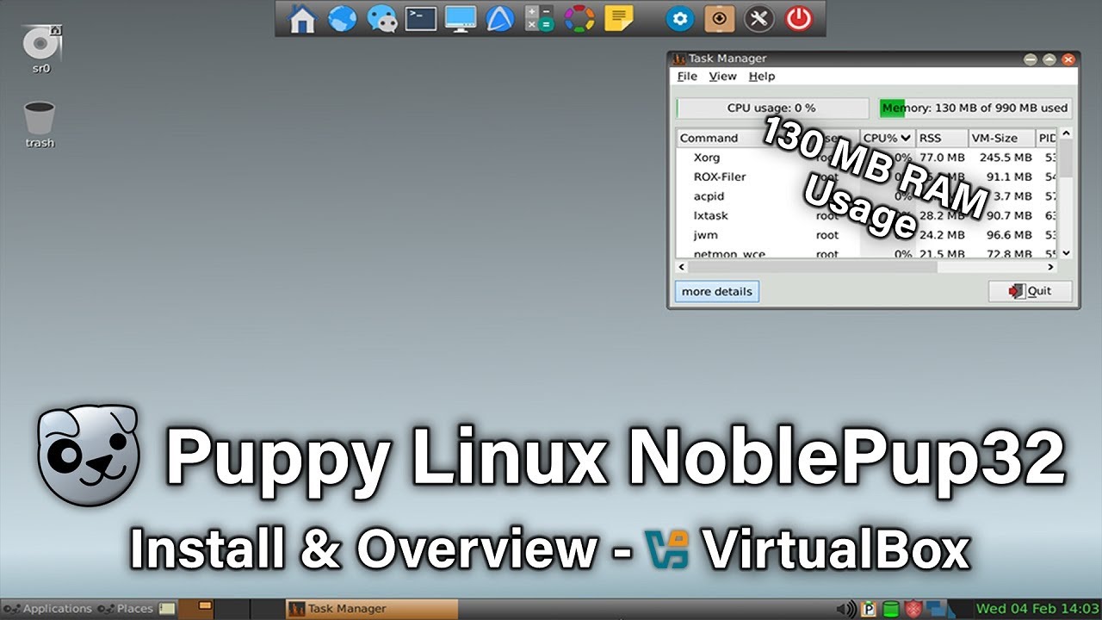Open the wrench and screwdriver tools icon

[759, 18]
